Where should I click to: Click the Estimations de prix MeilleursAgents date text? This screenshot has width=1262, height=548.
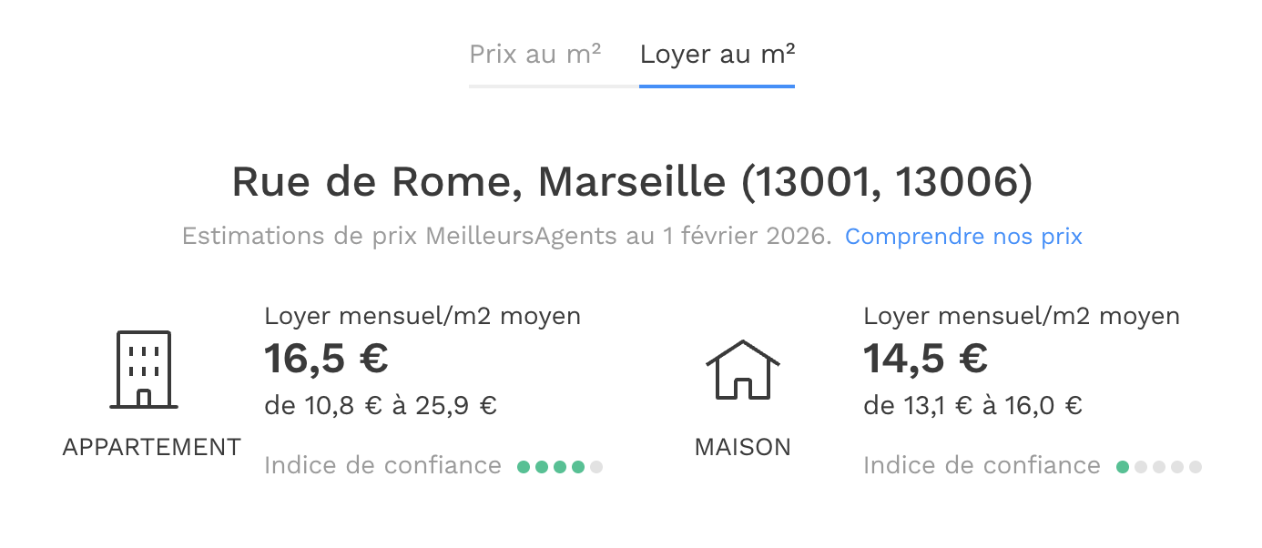[x=507, y=237]
